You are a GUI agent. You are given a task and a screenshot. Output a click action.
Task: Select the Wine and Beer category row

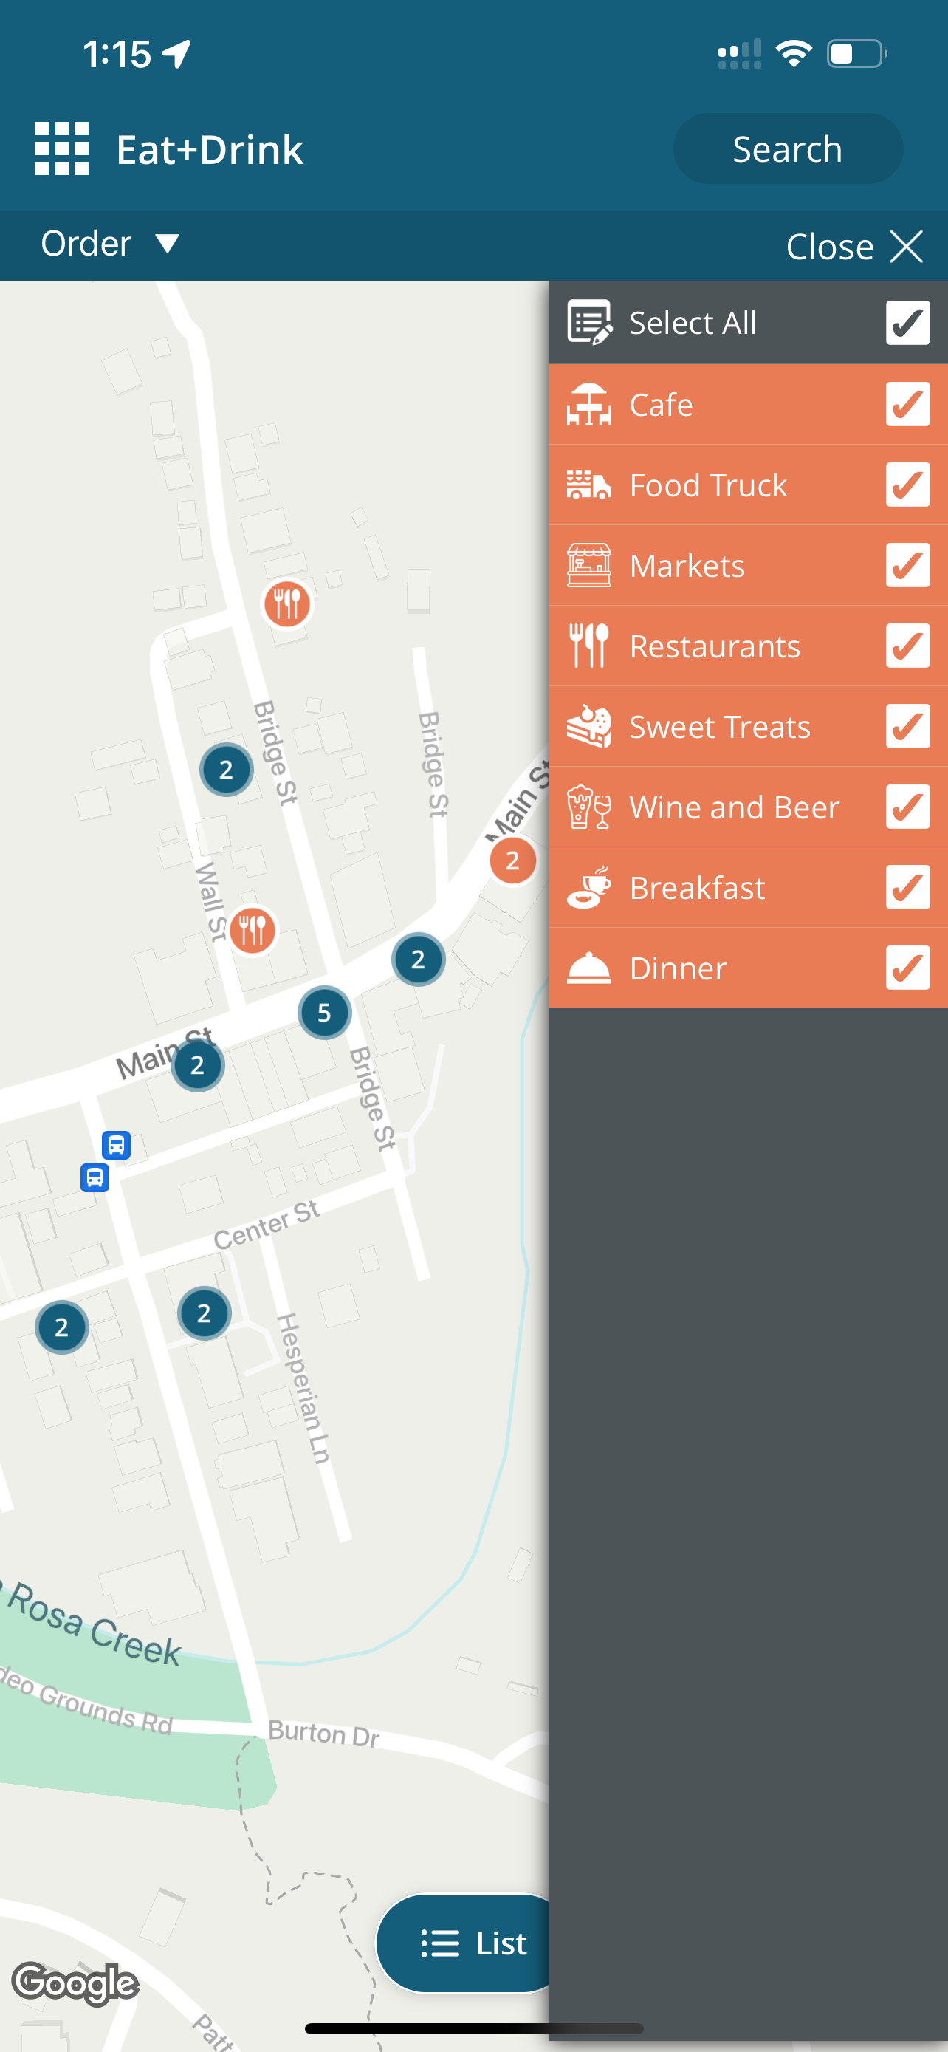pos(748,807)
